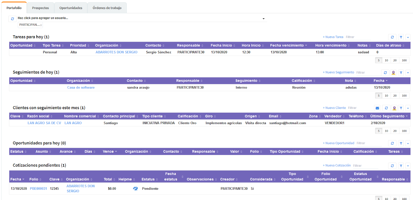This screenshot has width=413, height=200.
Task: Refresh the Oportunidades para hoy table
Action: click(x=392, y=143)
